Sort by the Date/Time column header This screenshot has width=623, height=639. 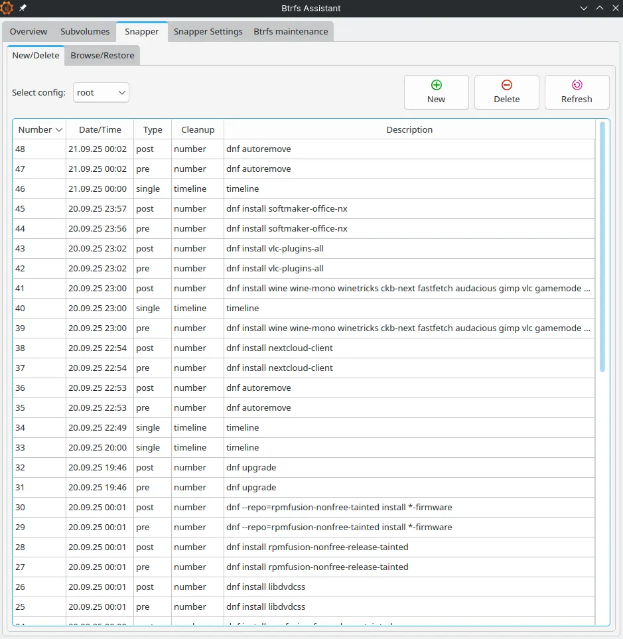(x=100, y=130)
